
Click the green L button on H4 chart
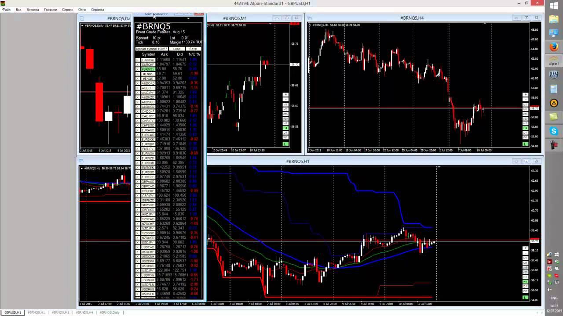pyautogui.click(x=525, y=144)
